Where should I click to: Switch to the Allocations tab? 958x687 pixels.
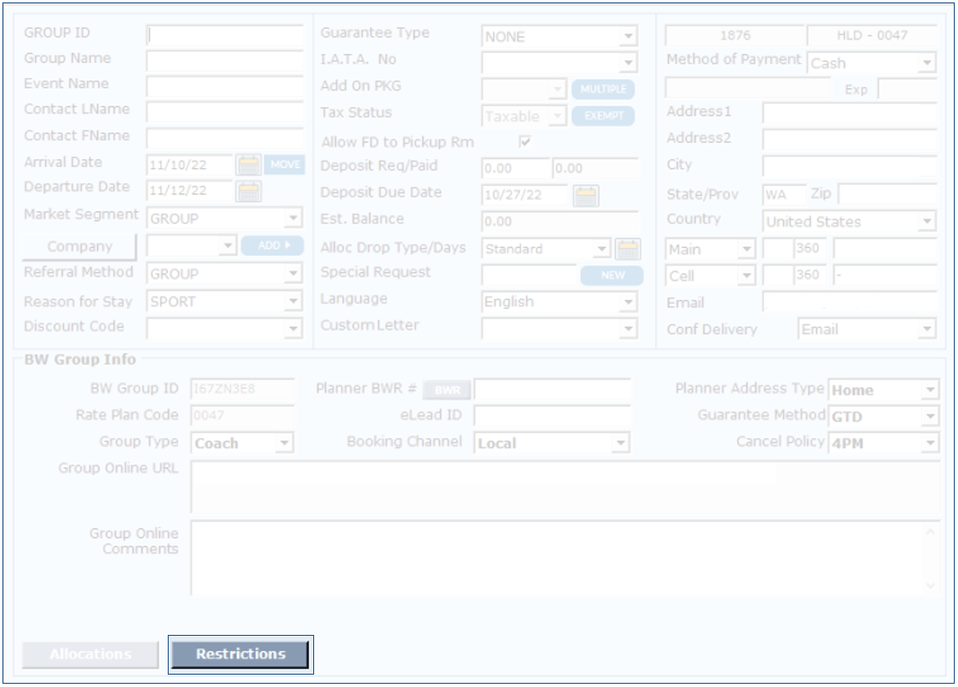90,654
